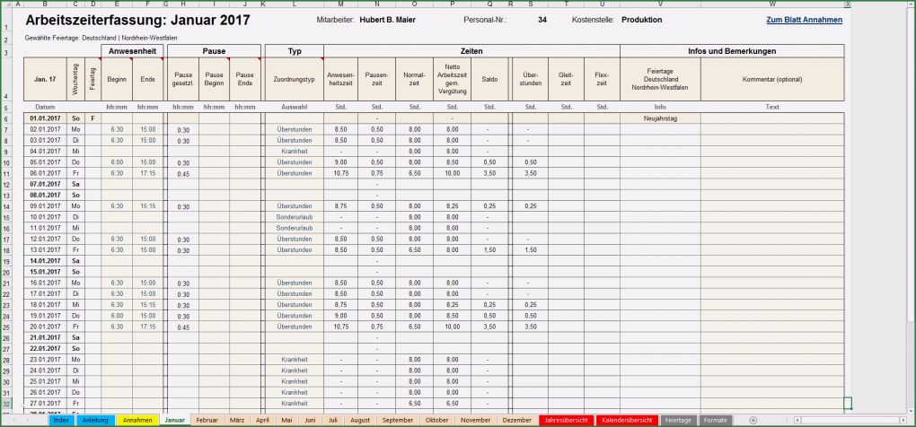Click the Anwesenheitszeit 10,75 on 06.01.2017 row
The height and width of the screenshot is (427, 916).
pos(340,173)
